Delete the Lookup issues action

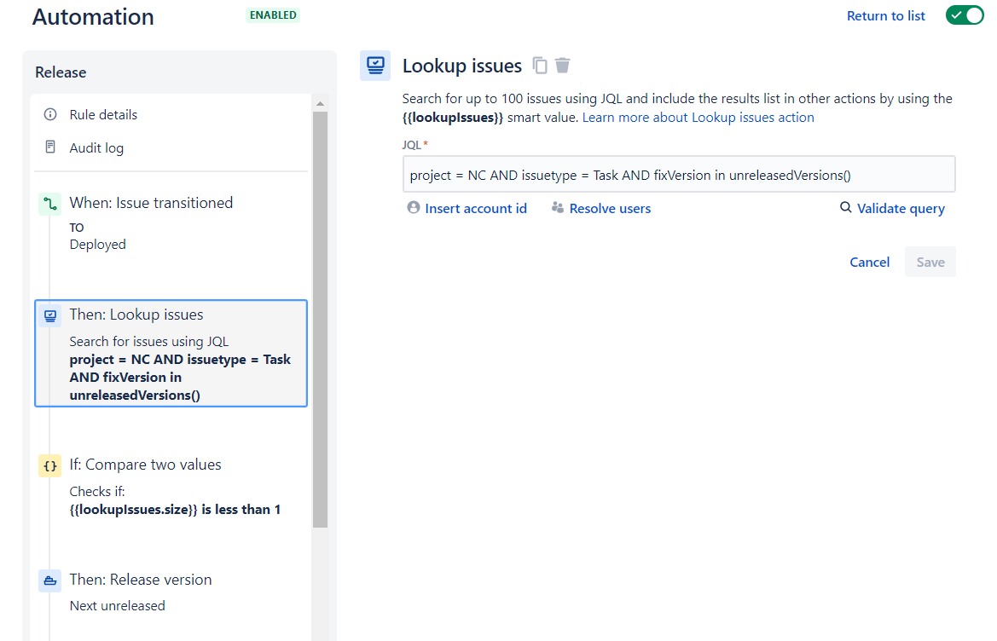click(x=562, y=66)
